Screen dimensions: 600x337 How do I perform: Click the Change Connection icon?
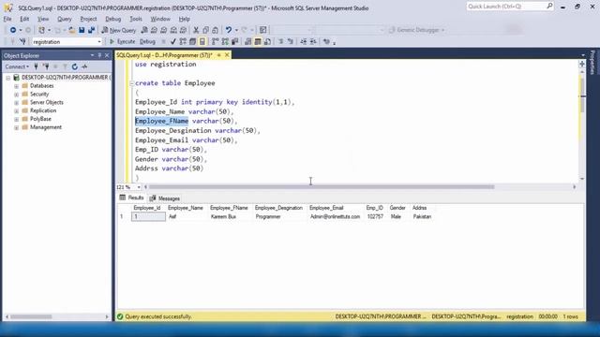[22, 41]
